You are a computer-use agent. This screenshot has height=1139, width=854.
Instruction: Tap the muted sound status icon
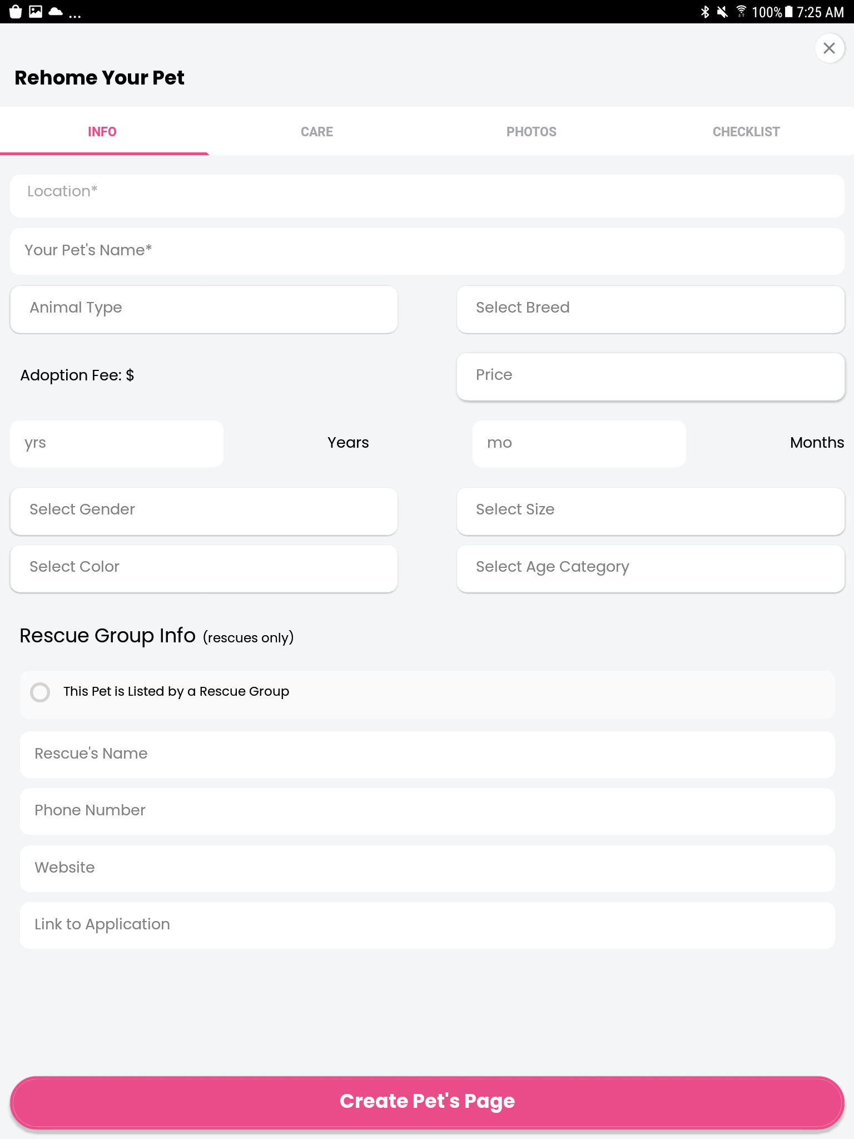point(722,12)
